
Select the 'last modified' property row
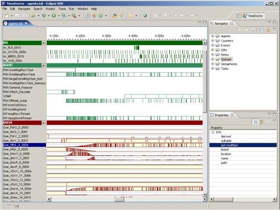[230, 145]
